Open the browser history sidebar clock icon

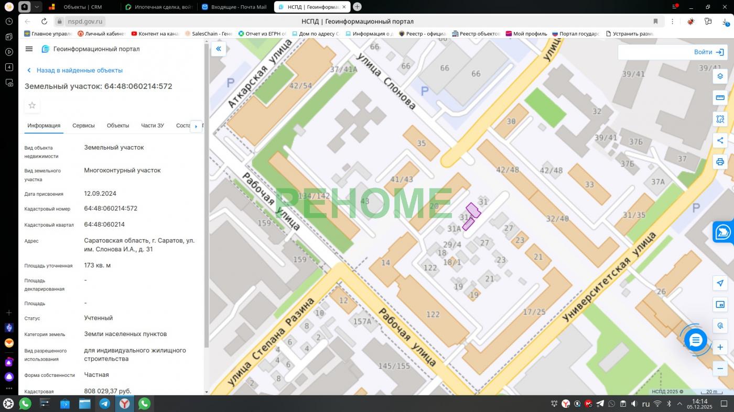click(9, 21)
